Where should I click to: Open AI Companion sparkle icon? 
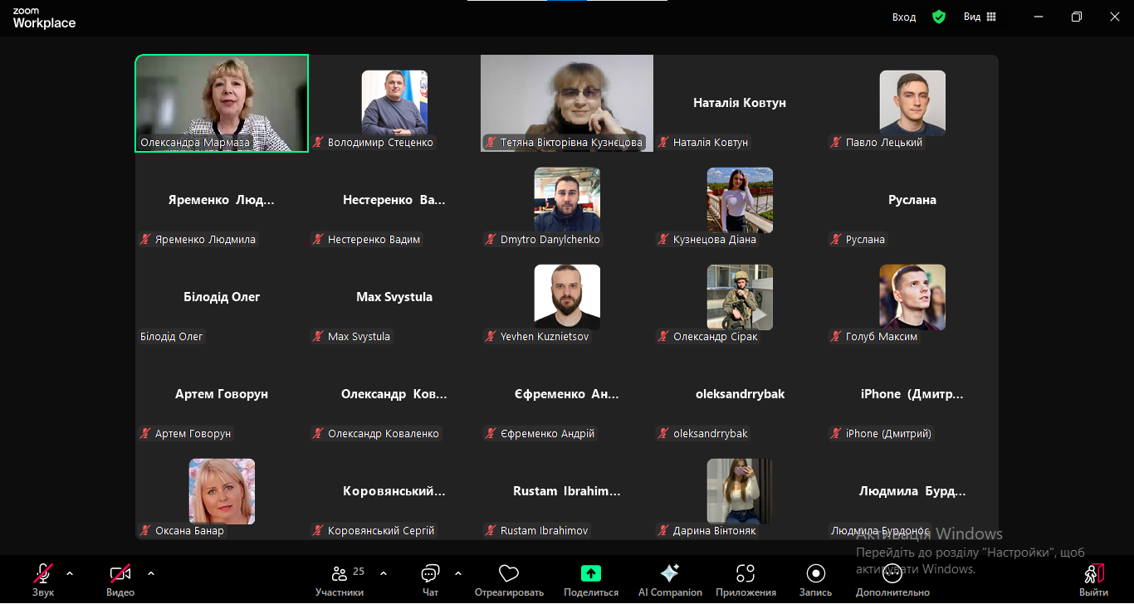669,574
